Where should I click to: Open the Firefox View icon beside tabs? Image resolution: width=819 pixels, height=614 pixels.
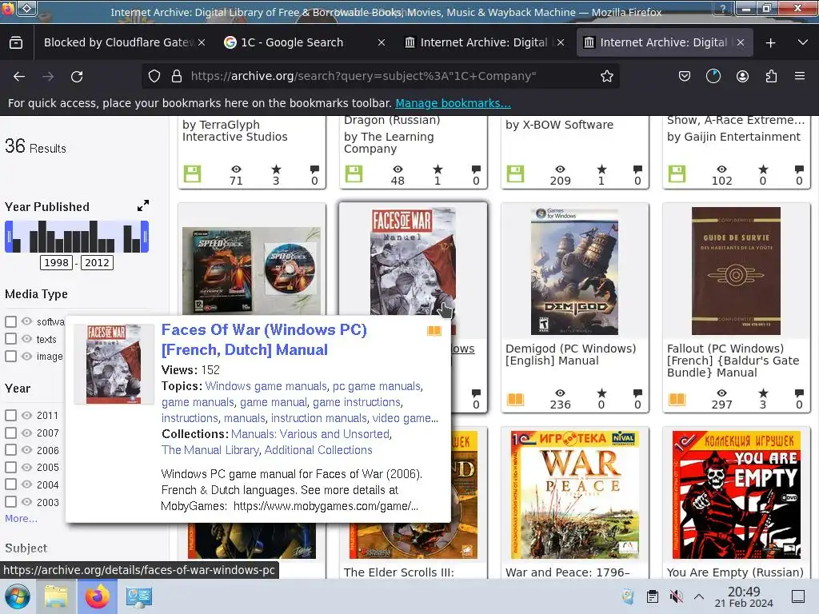click(16, 42)
